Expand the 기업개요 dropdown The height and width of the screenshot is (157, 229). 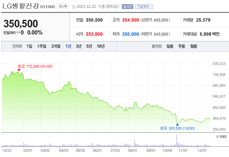[x=144, y=7]
